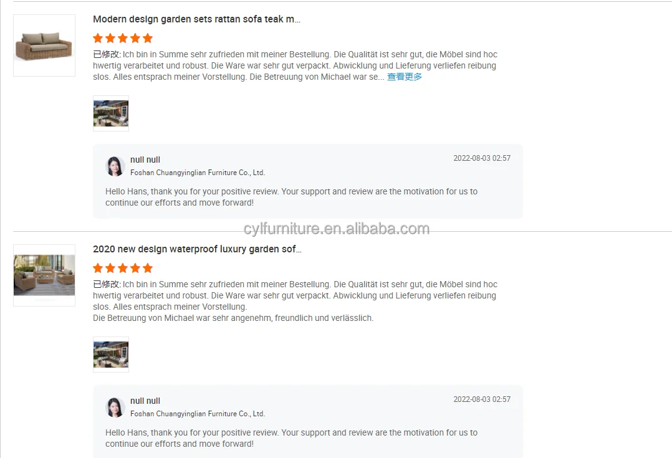The image size is (672, 458).
Task: Click 'Foshan Chuangyinglian Furniture Co., Ltd.' in the second reply
Action: coord(198,414)
